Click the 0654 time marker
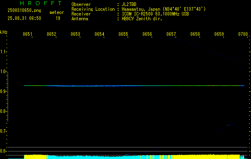This screenshot has width=251, height=159. [x=99, y=34]
